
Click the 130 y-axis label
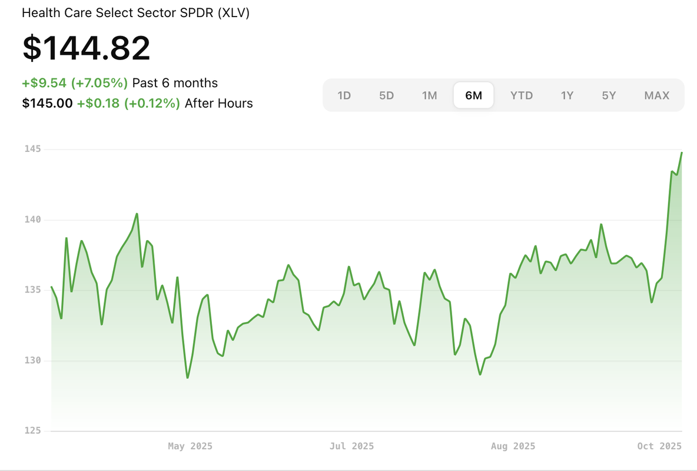coord(32,360)
